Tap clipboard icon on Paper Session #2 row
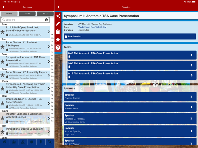Image resolution: width=198 pixels, height=148 pixels. click(7, 77)
